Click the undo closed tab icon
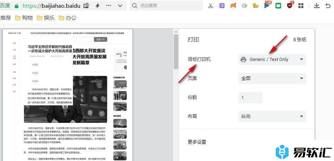 click(x=328, y=6)
